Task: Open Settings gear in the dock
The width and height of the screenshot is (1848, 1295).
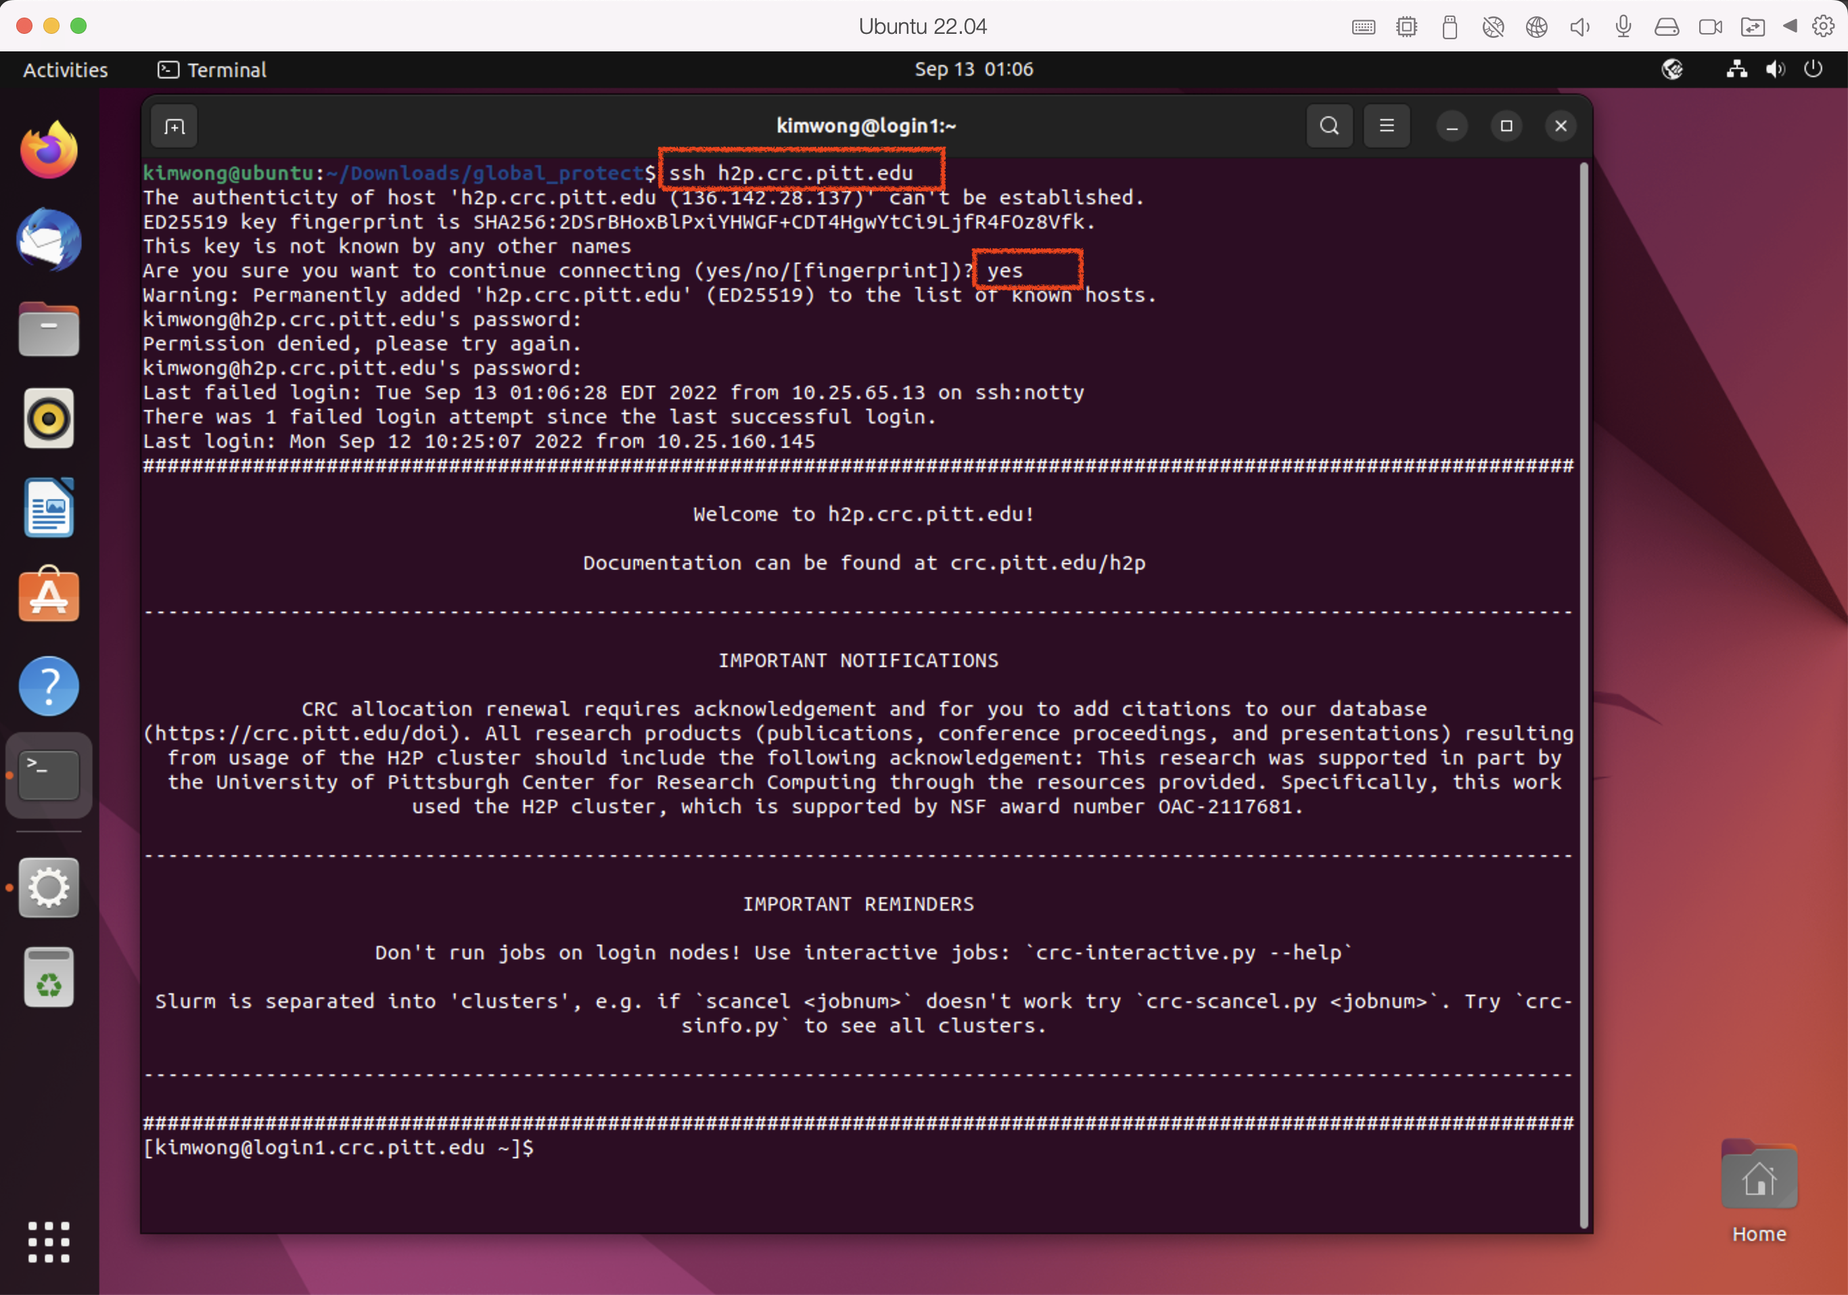Action: coord(49,888)
